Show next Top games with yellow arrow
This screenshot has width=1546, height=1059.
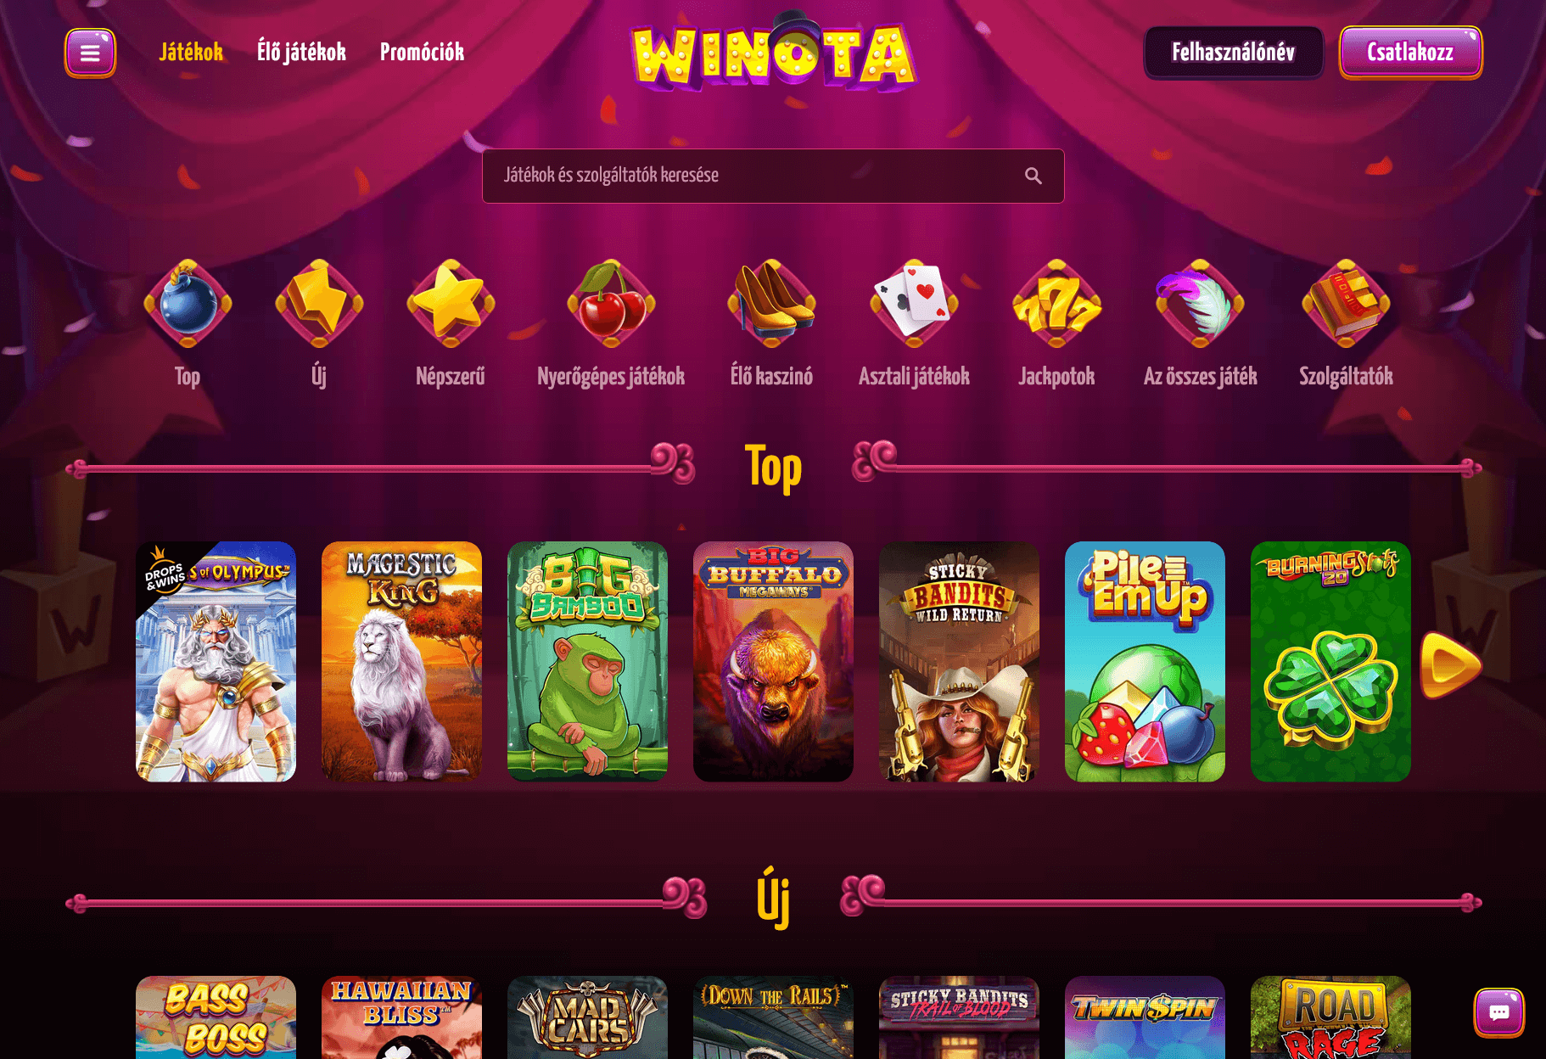point(1451,664)
